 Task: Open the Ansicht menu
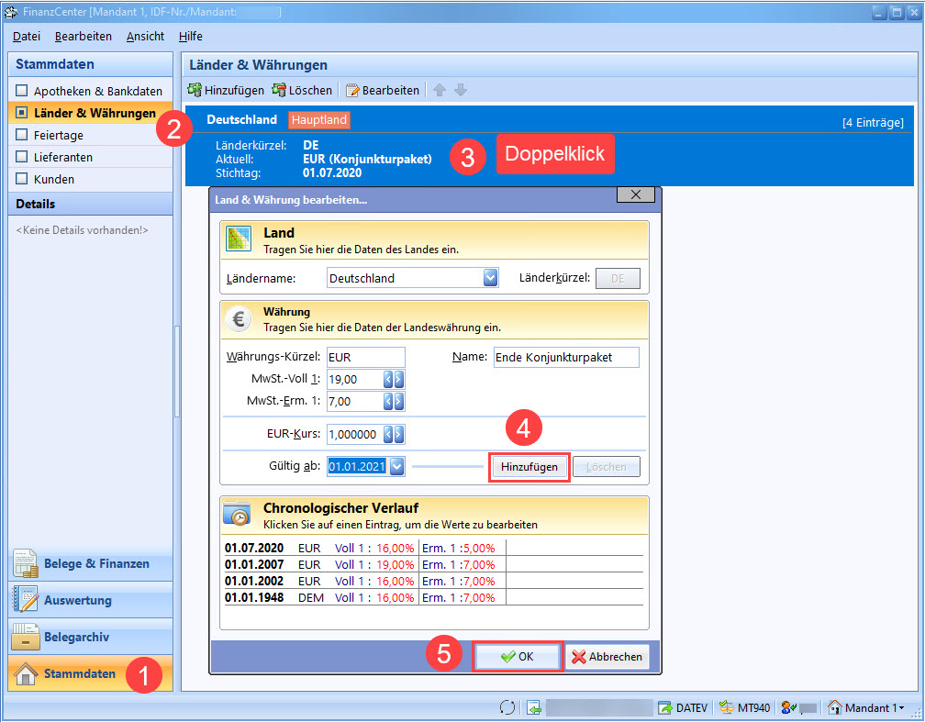tap(145, 37)
